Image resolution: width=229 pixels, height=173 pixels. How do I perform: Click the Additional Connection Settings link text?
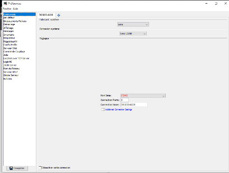(118, 109)
